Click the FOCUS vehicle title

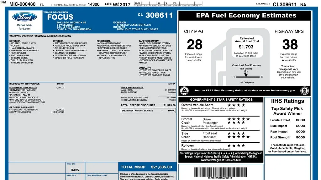tap(60, 17)
